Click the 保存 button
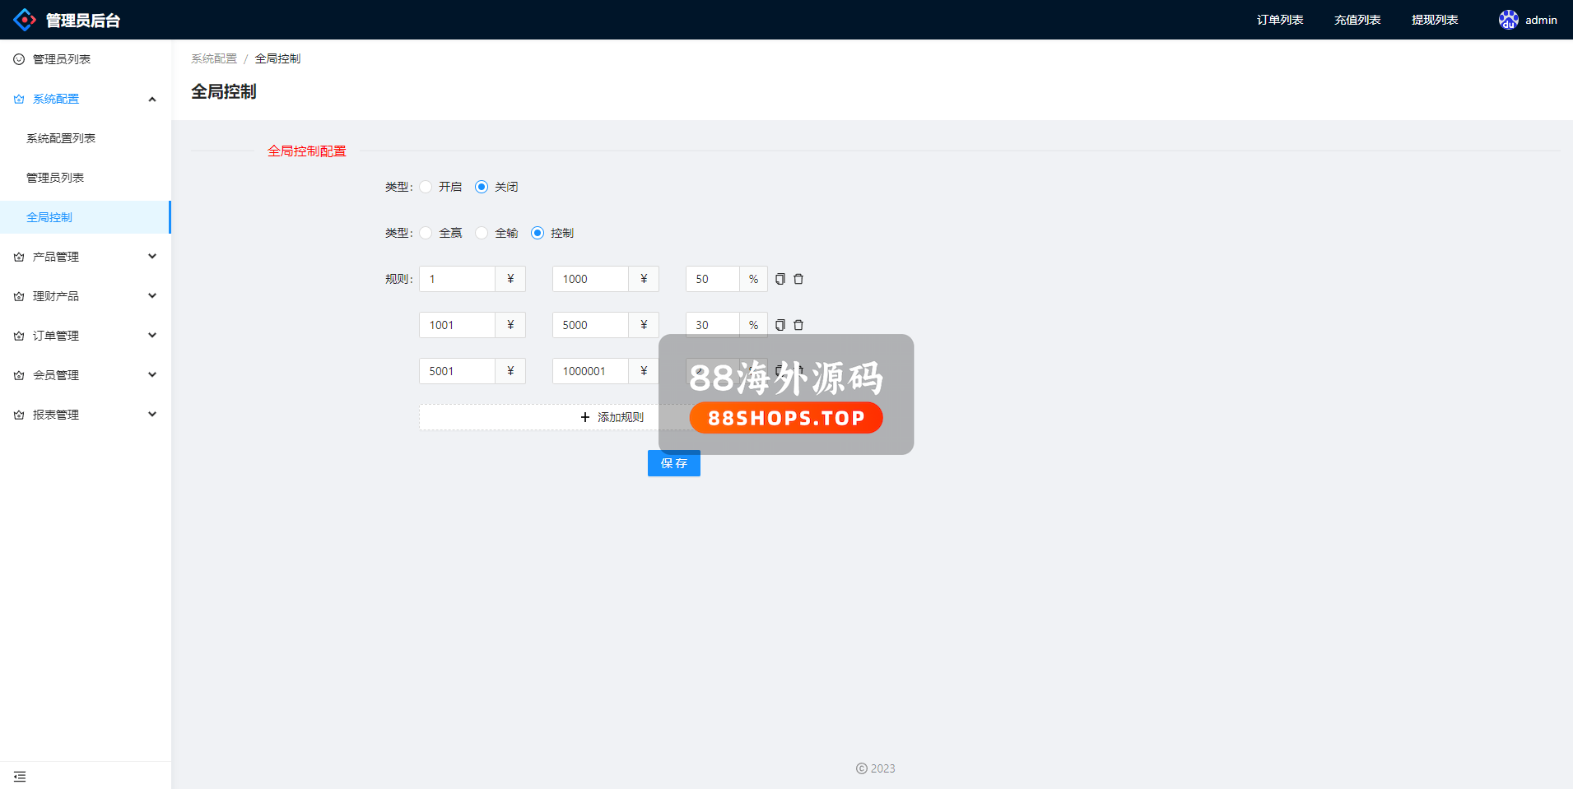1573x789 pixels. coord(673,463)
